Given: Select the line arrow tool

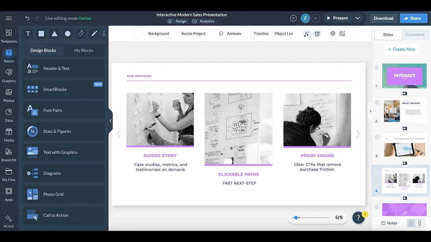Looking at the screenshot, I should click(81, 34).
